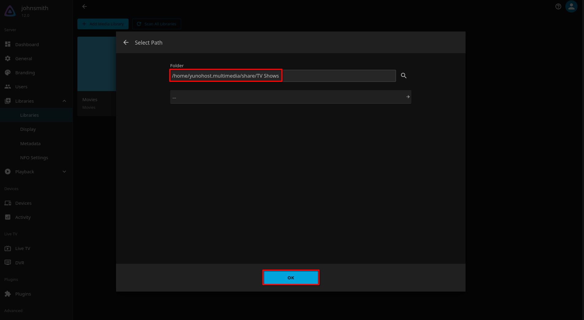The image size is (584, 320).
Task: Click the Live TV screen icon
Action: pyautogui.click(x=8, y=248)
